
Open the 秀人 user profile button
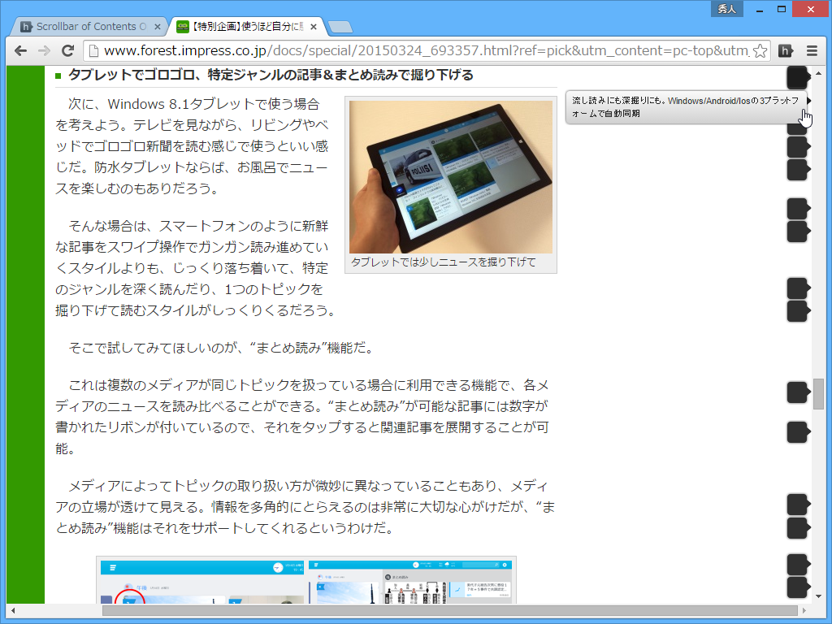(x=726, y=9)
